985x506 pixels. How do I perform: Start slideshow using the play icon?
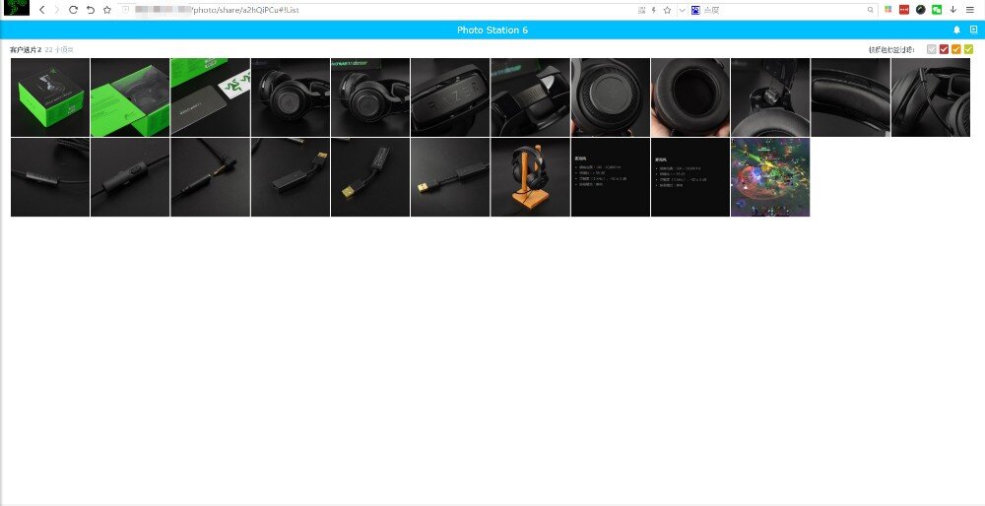click(973, 31)
